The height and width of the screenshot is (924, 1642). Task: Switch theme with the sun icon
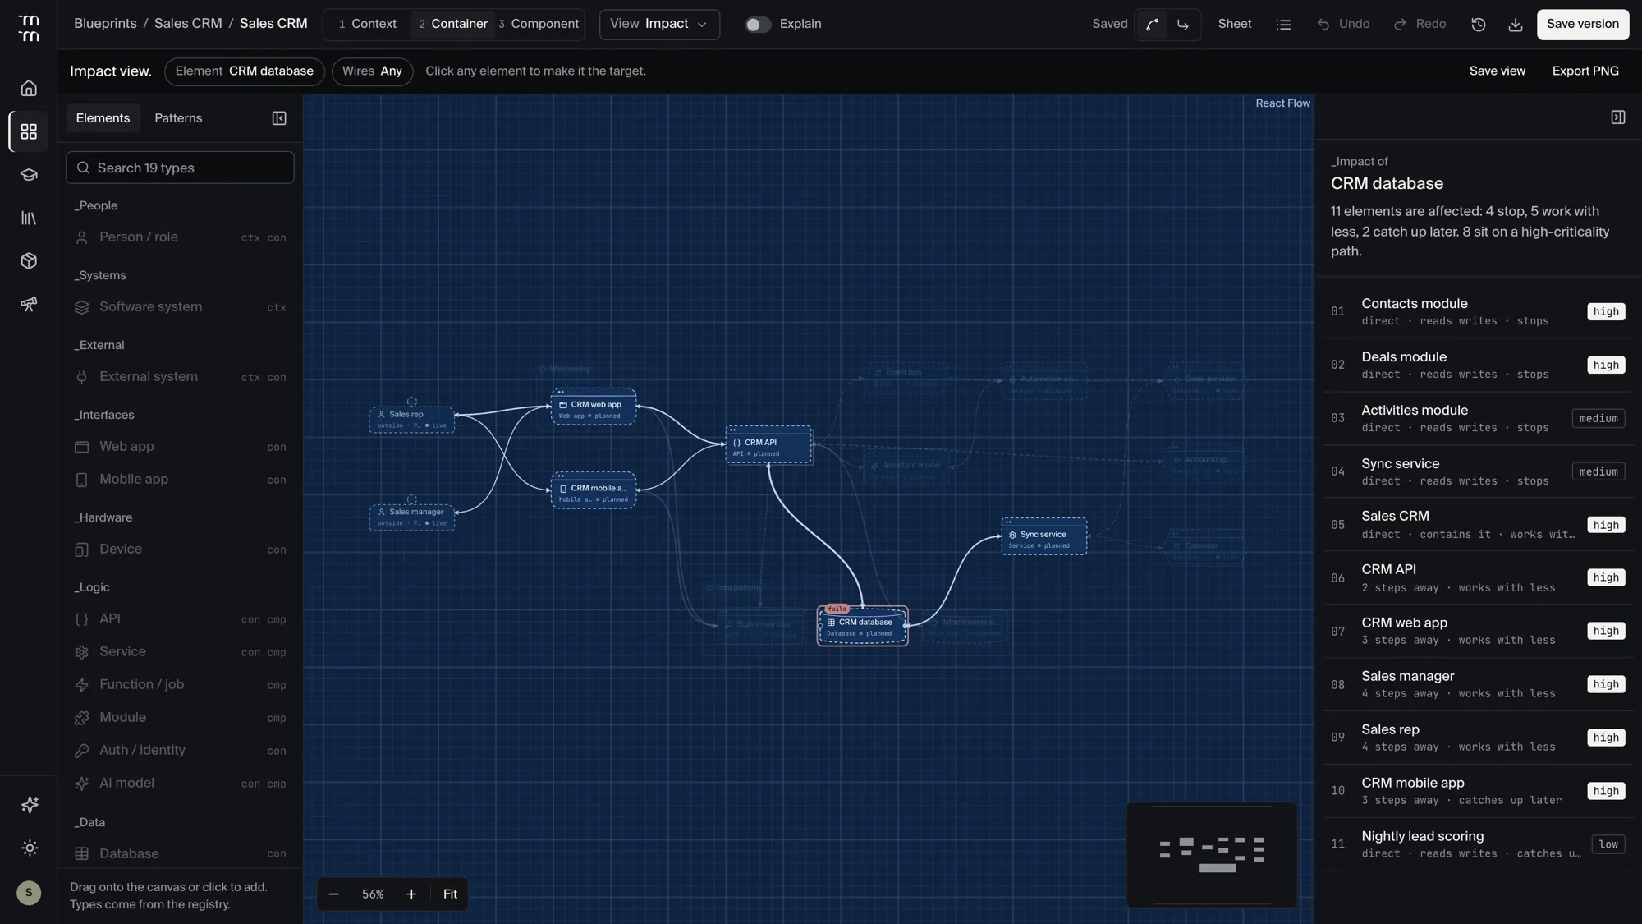(30, 848)
